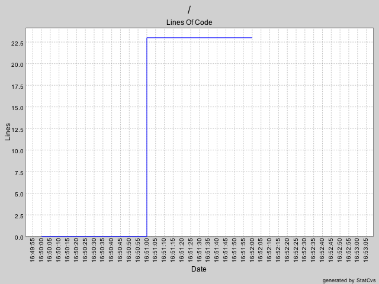The height and width of the screenshot is (284, 379).
Task: Select the 12.5 y-axis tick label
Action: point(17,130)
